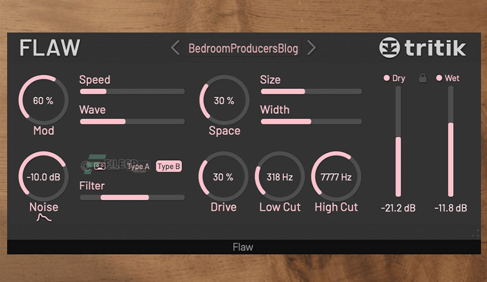Image resolution: width=487 pixels, height=282 pixels.
Task: Click the Wave slider
Action: click(132, 121)
